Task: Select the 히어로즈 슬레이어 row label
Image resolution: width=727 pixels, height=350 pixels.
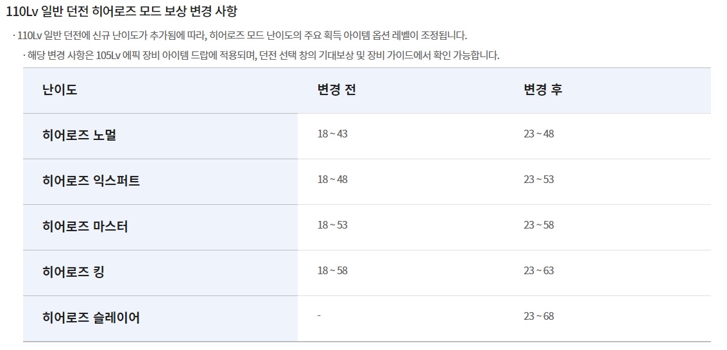Action: pyautogui.click(x=91, y=318)
